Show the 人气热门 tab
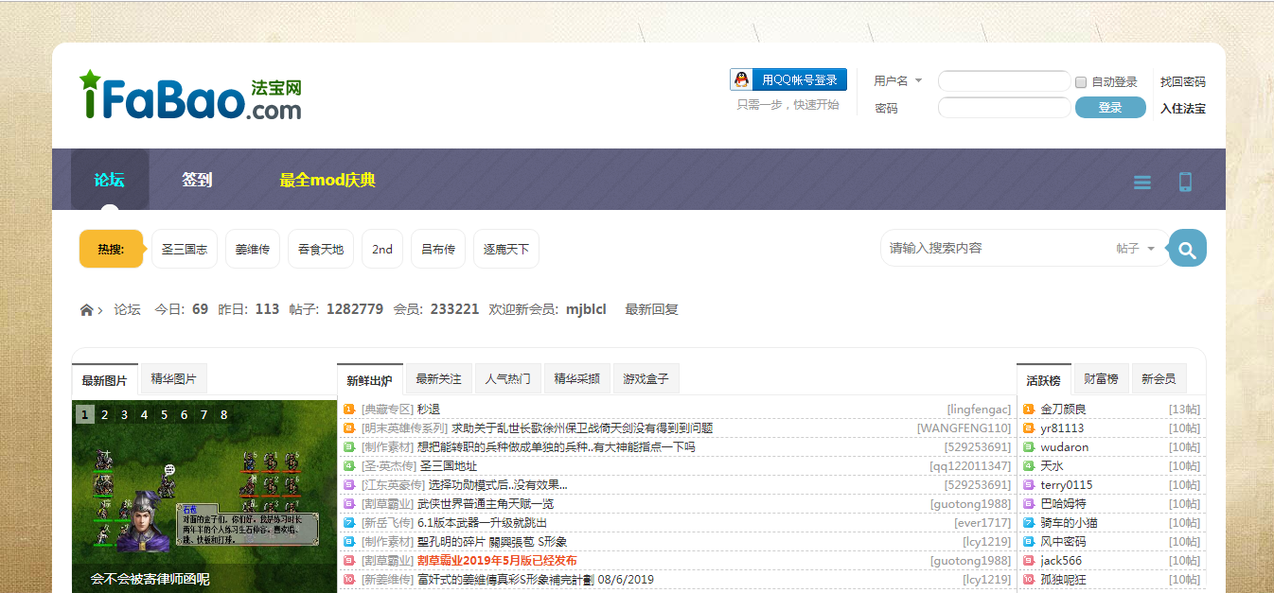This screenshot has height=593, width=1274. pyautogui.click(x=507, y=379)
